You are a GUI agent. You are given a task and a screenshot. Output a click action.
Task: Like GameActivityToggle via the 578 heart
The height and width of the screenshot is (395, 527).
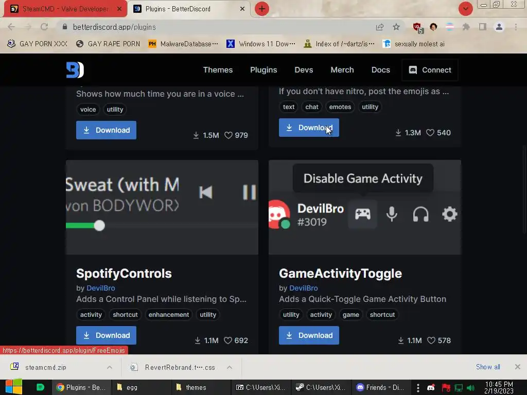431,340
